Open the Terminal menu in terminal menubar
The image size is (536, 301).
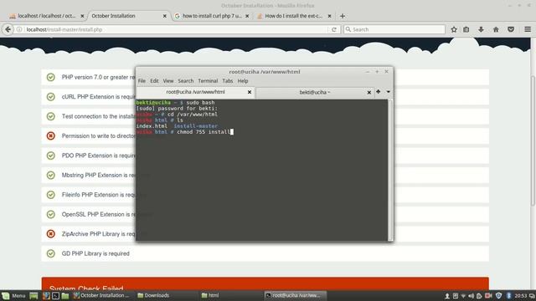(208, 81)
